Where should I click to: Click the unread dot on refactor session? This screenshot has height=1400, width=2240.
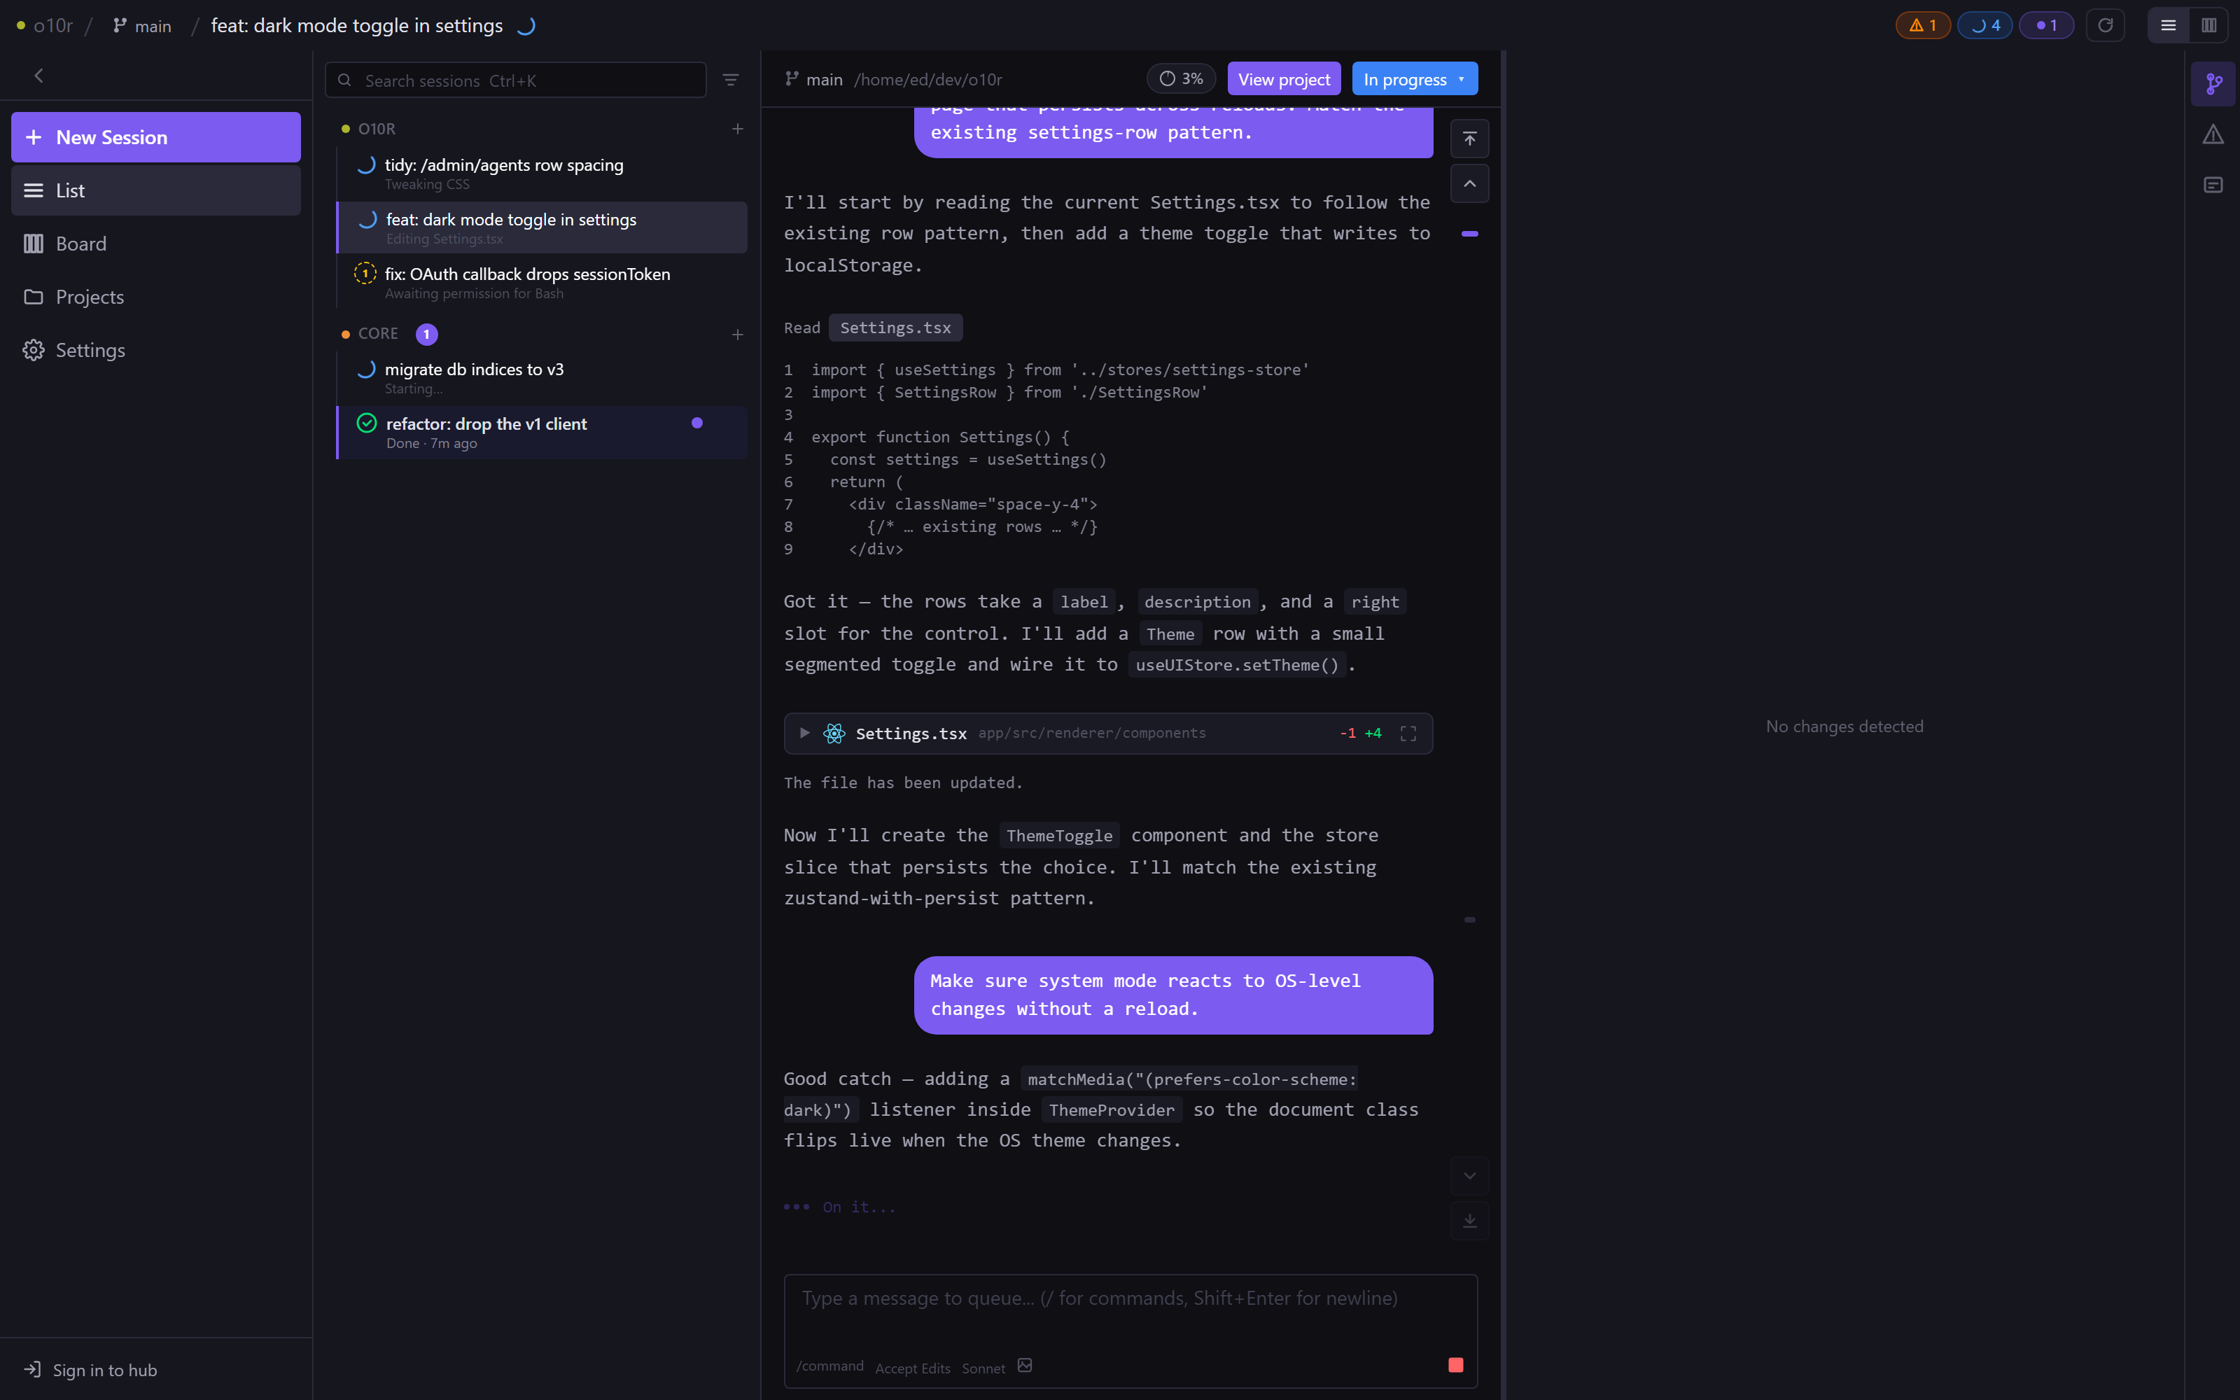coord(697,423)
